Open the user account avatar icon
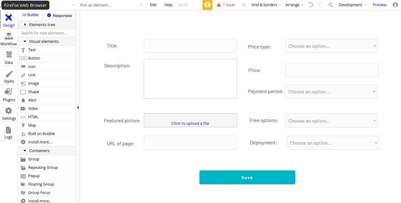 395,5
